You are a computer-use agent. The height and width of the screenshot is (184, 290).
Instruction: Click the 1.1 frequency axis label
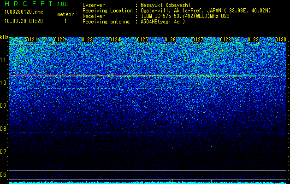(4, 60)
